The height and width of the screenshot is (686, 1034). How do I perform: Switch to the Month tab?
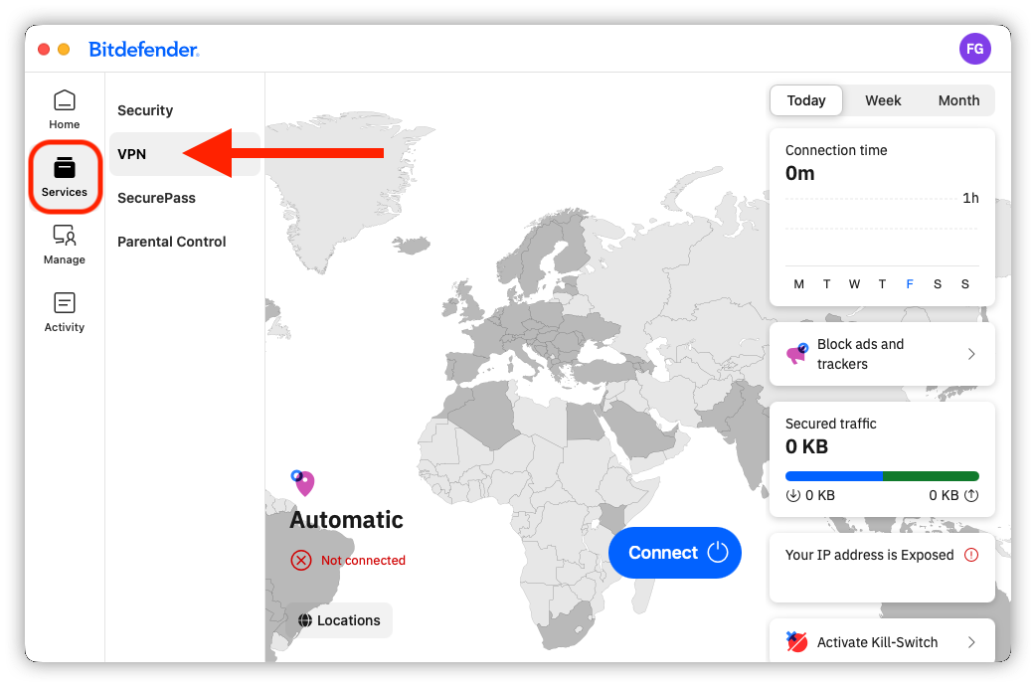tap(958, 100)
